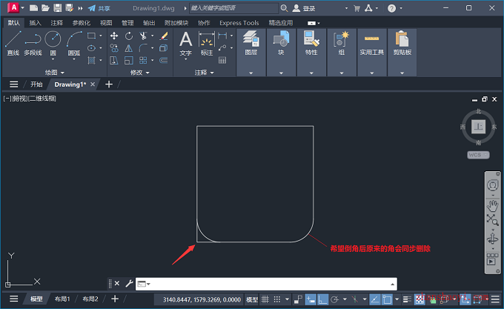Switch to the 插入 (Insert) ribbon tab

35,23
